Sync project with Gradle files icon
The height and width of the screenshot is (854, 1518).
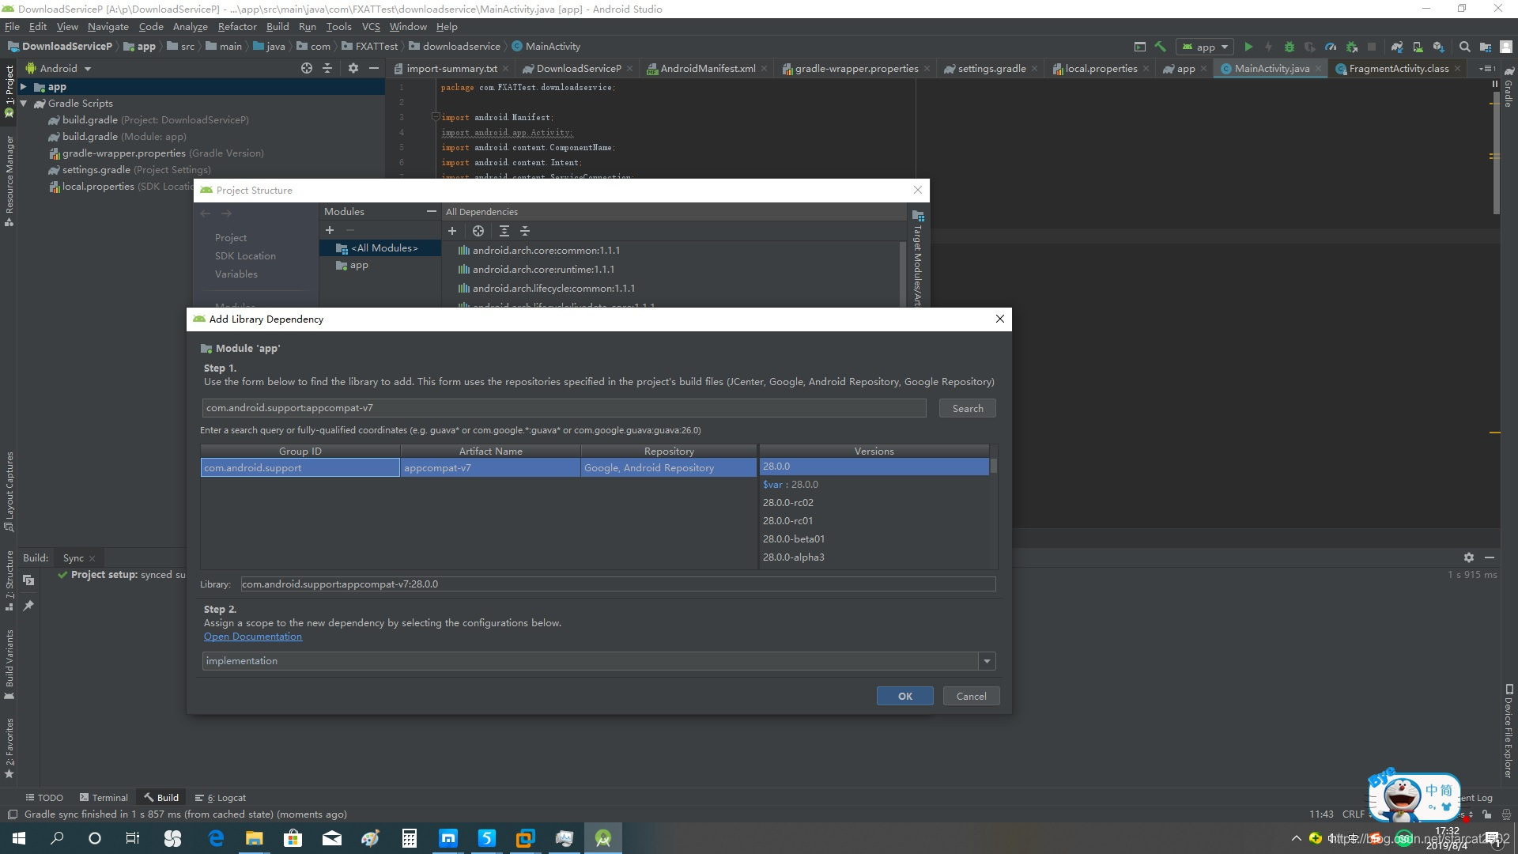(x=1397, y=47)
